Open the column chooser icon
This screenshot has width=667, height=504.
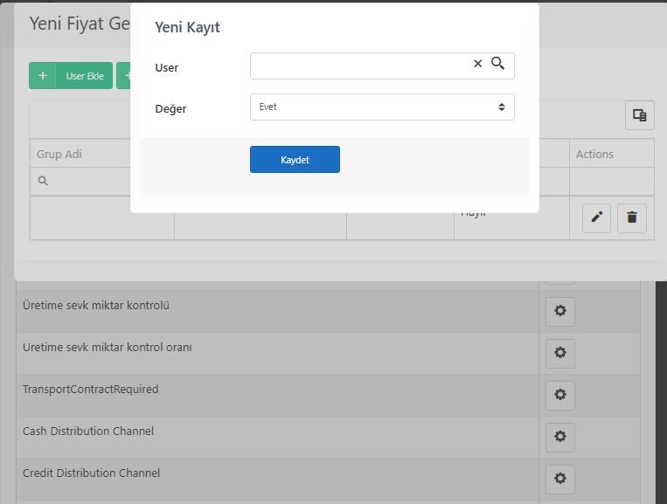(x=639, y=115)
